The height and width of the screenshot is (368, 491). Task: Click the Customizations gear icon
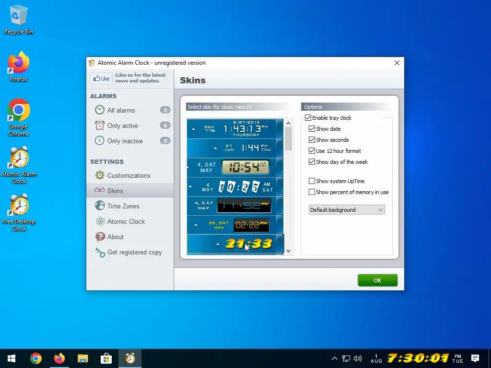[100, 175]
